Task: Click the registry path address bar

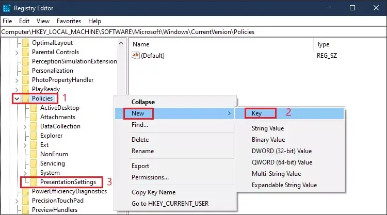Action: (x=193, y=32)
